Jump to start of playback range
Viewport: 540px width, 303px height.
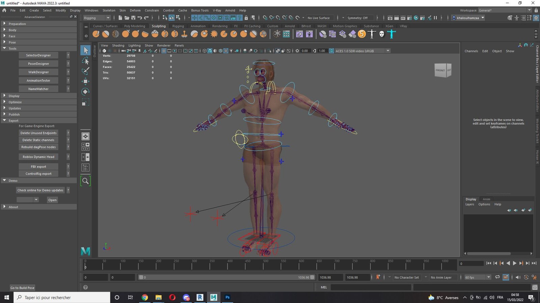489,263
